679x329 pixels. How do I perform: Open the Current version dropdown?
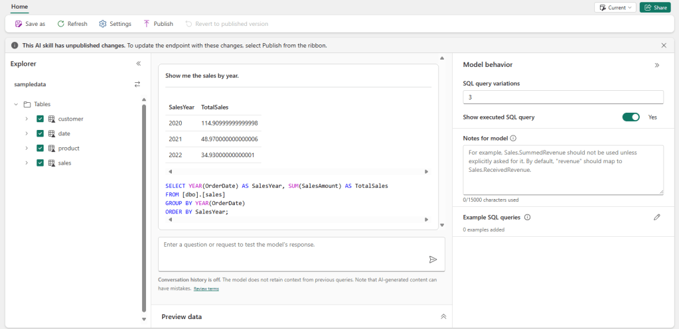click(x=615, y=7)
